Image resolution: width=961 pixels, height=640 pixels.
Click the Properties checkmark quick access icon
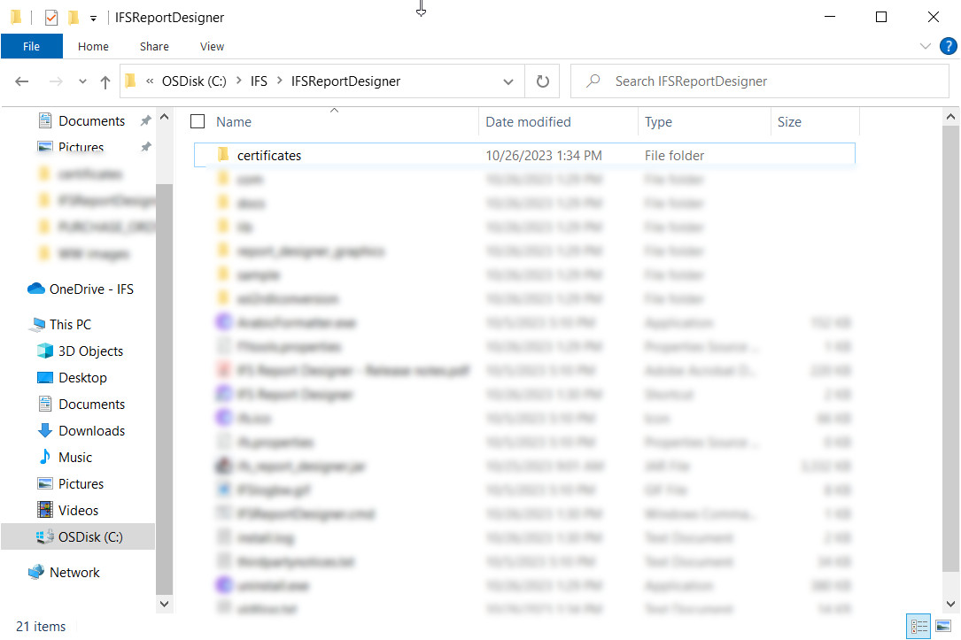click(x=51, y=18)
